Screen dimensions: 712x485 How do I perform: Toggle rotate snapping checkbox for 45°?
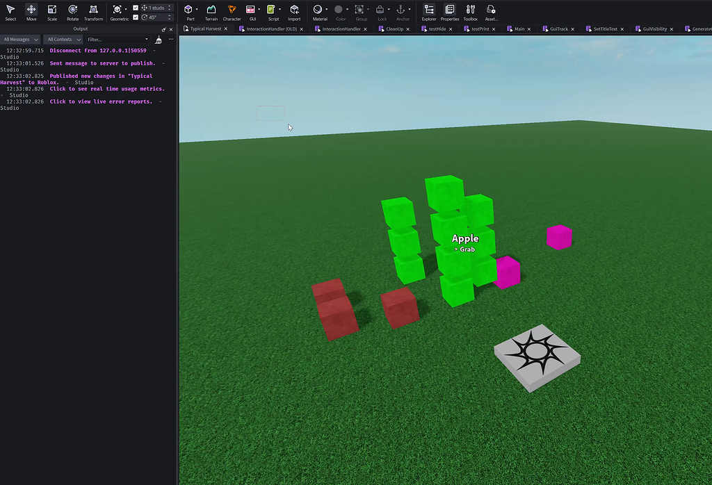pyautogui.click(x=136, y=17)
